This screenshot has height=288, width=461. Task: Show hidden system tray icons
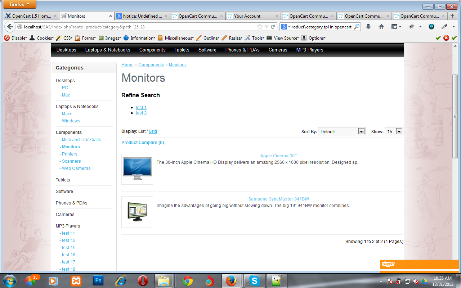pos(381,281)
